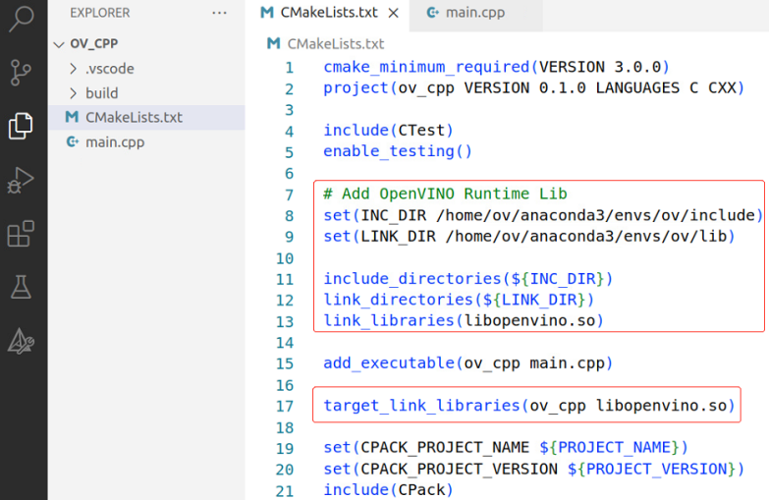Click the set(CPACK_PROJECT_NAME line
This screenshot has width=769, height=500.
point(506,448)
